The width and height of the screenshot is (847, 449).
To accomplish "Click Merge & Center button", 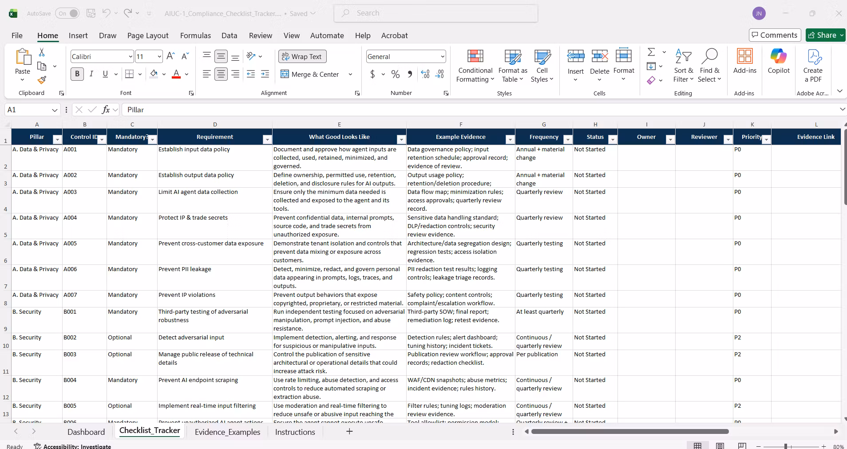I will [310, 74].
